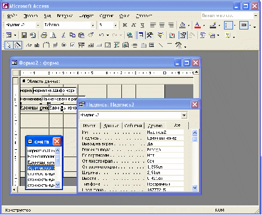Viewport: 262px width, 215px height.
Task: Click the Code icon in toolbar
Action: click(x=172, y=35)
